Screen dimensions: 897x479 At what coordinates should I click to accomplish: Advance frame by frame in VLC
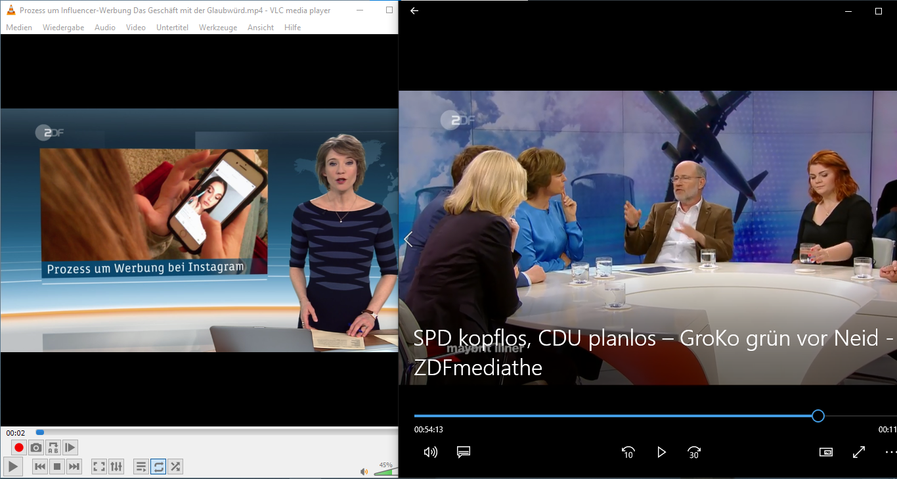click(70, 447)
